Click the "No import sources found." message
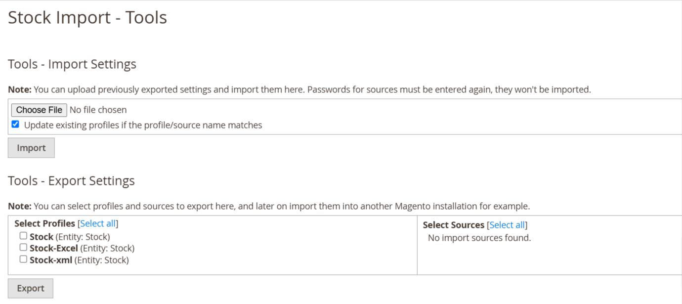 point(479,238)
